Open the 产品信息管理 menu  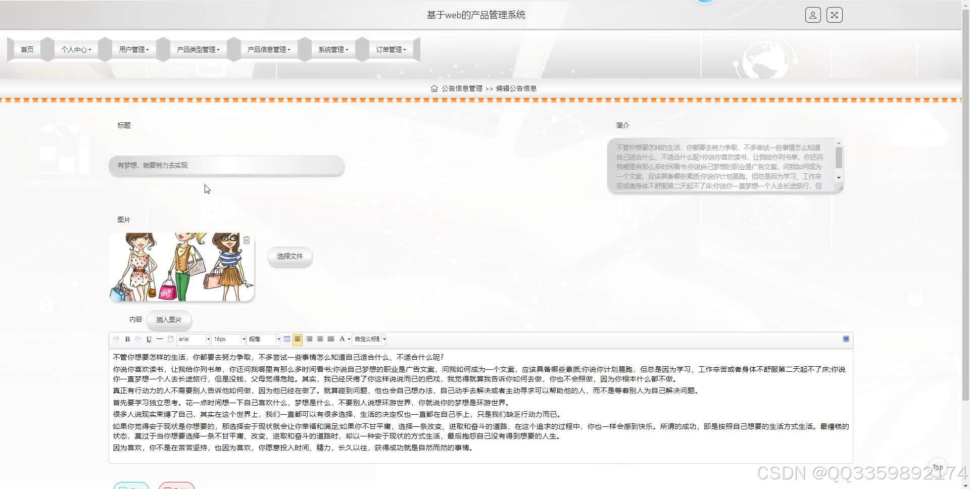269,50
